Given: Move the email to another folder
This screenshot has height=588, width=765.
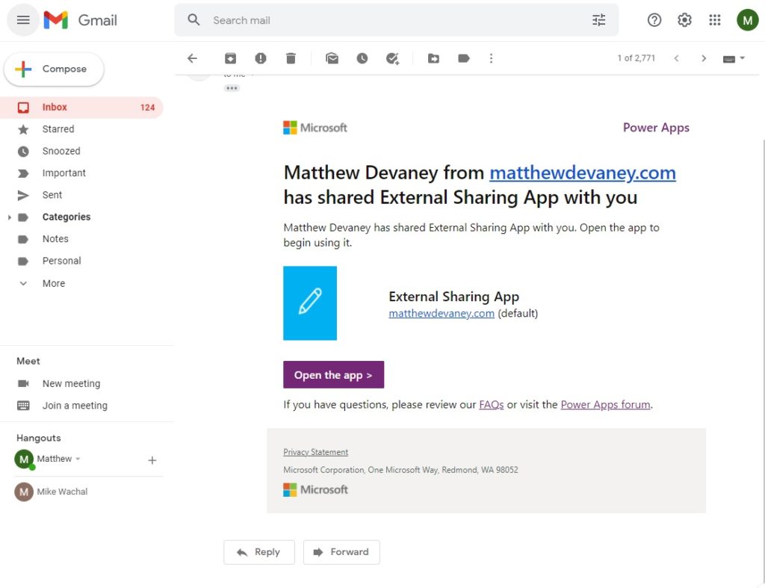Looking at the screenshot, I should pos(433,58).
